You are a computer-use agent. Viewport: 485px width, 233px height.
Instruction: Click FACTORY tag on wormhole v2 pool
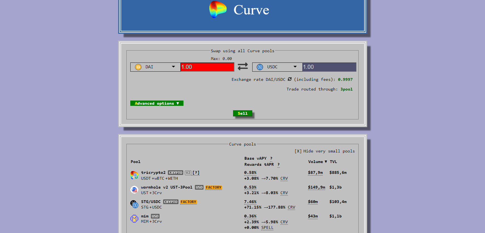click(x=214, y=187)
